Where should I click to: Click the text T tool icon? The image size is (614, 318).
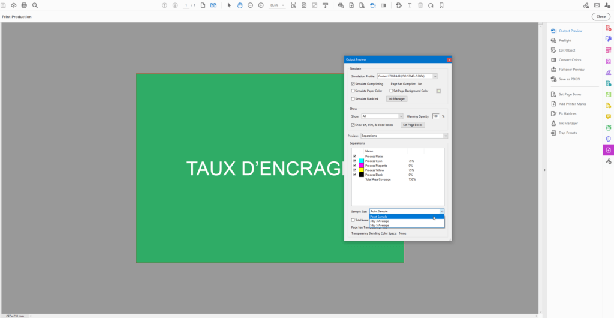[410, 5]
